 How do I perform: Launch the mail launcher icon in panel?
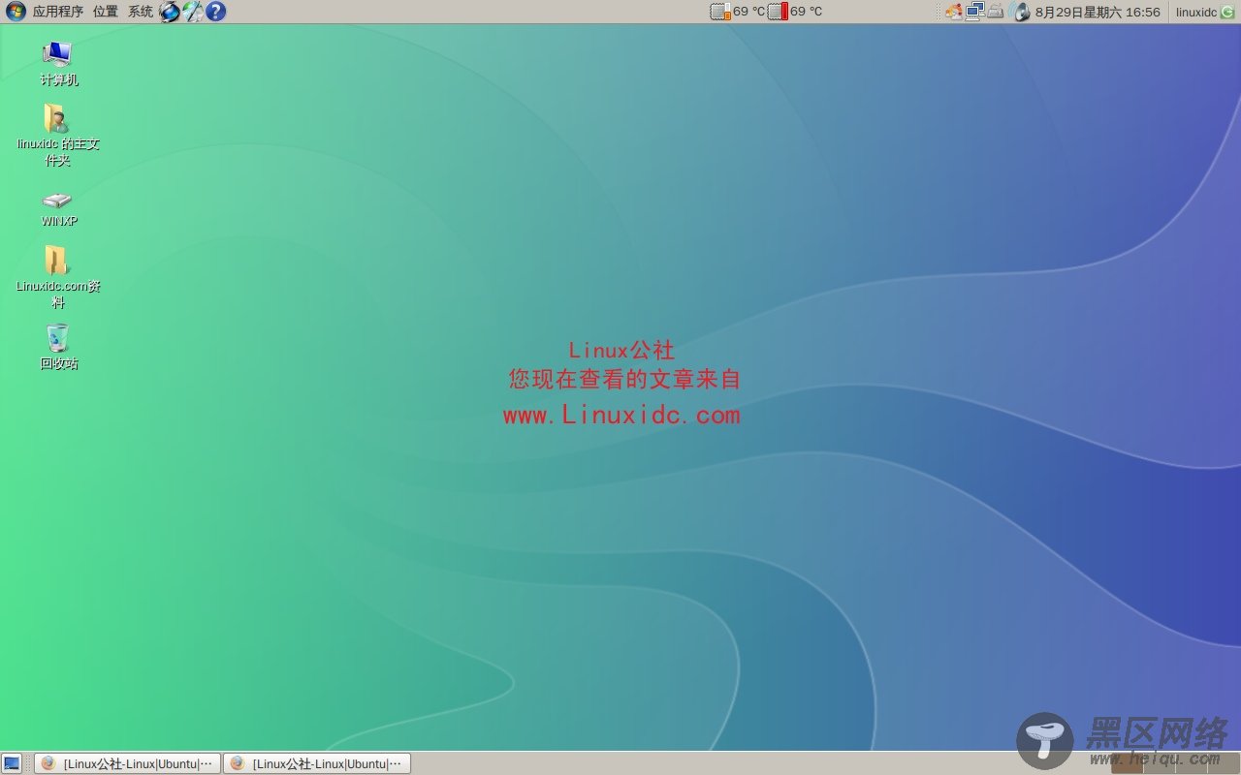pos(193,12)
